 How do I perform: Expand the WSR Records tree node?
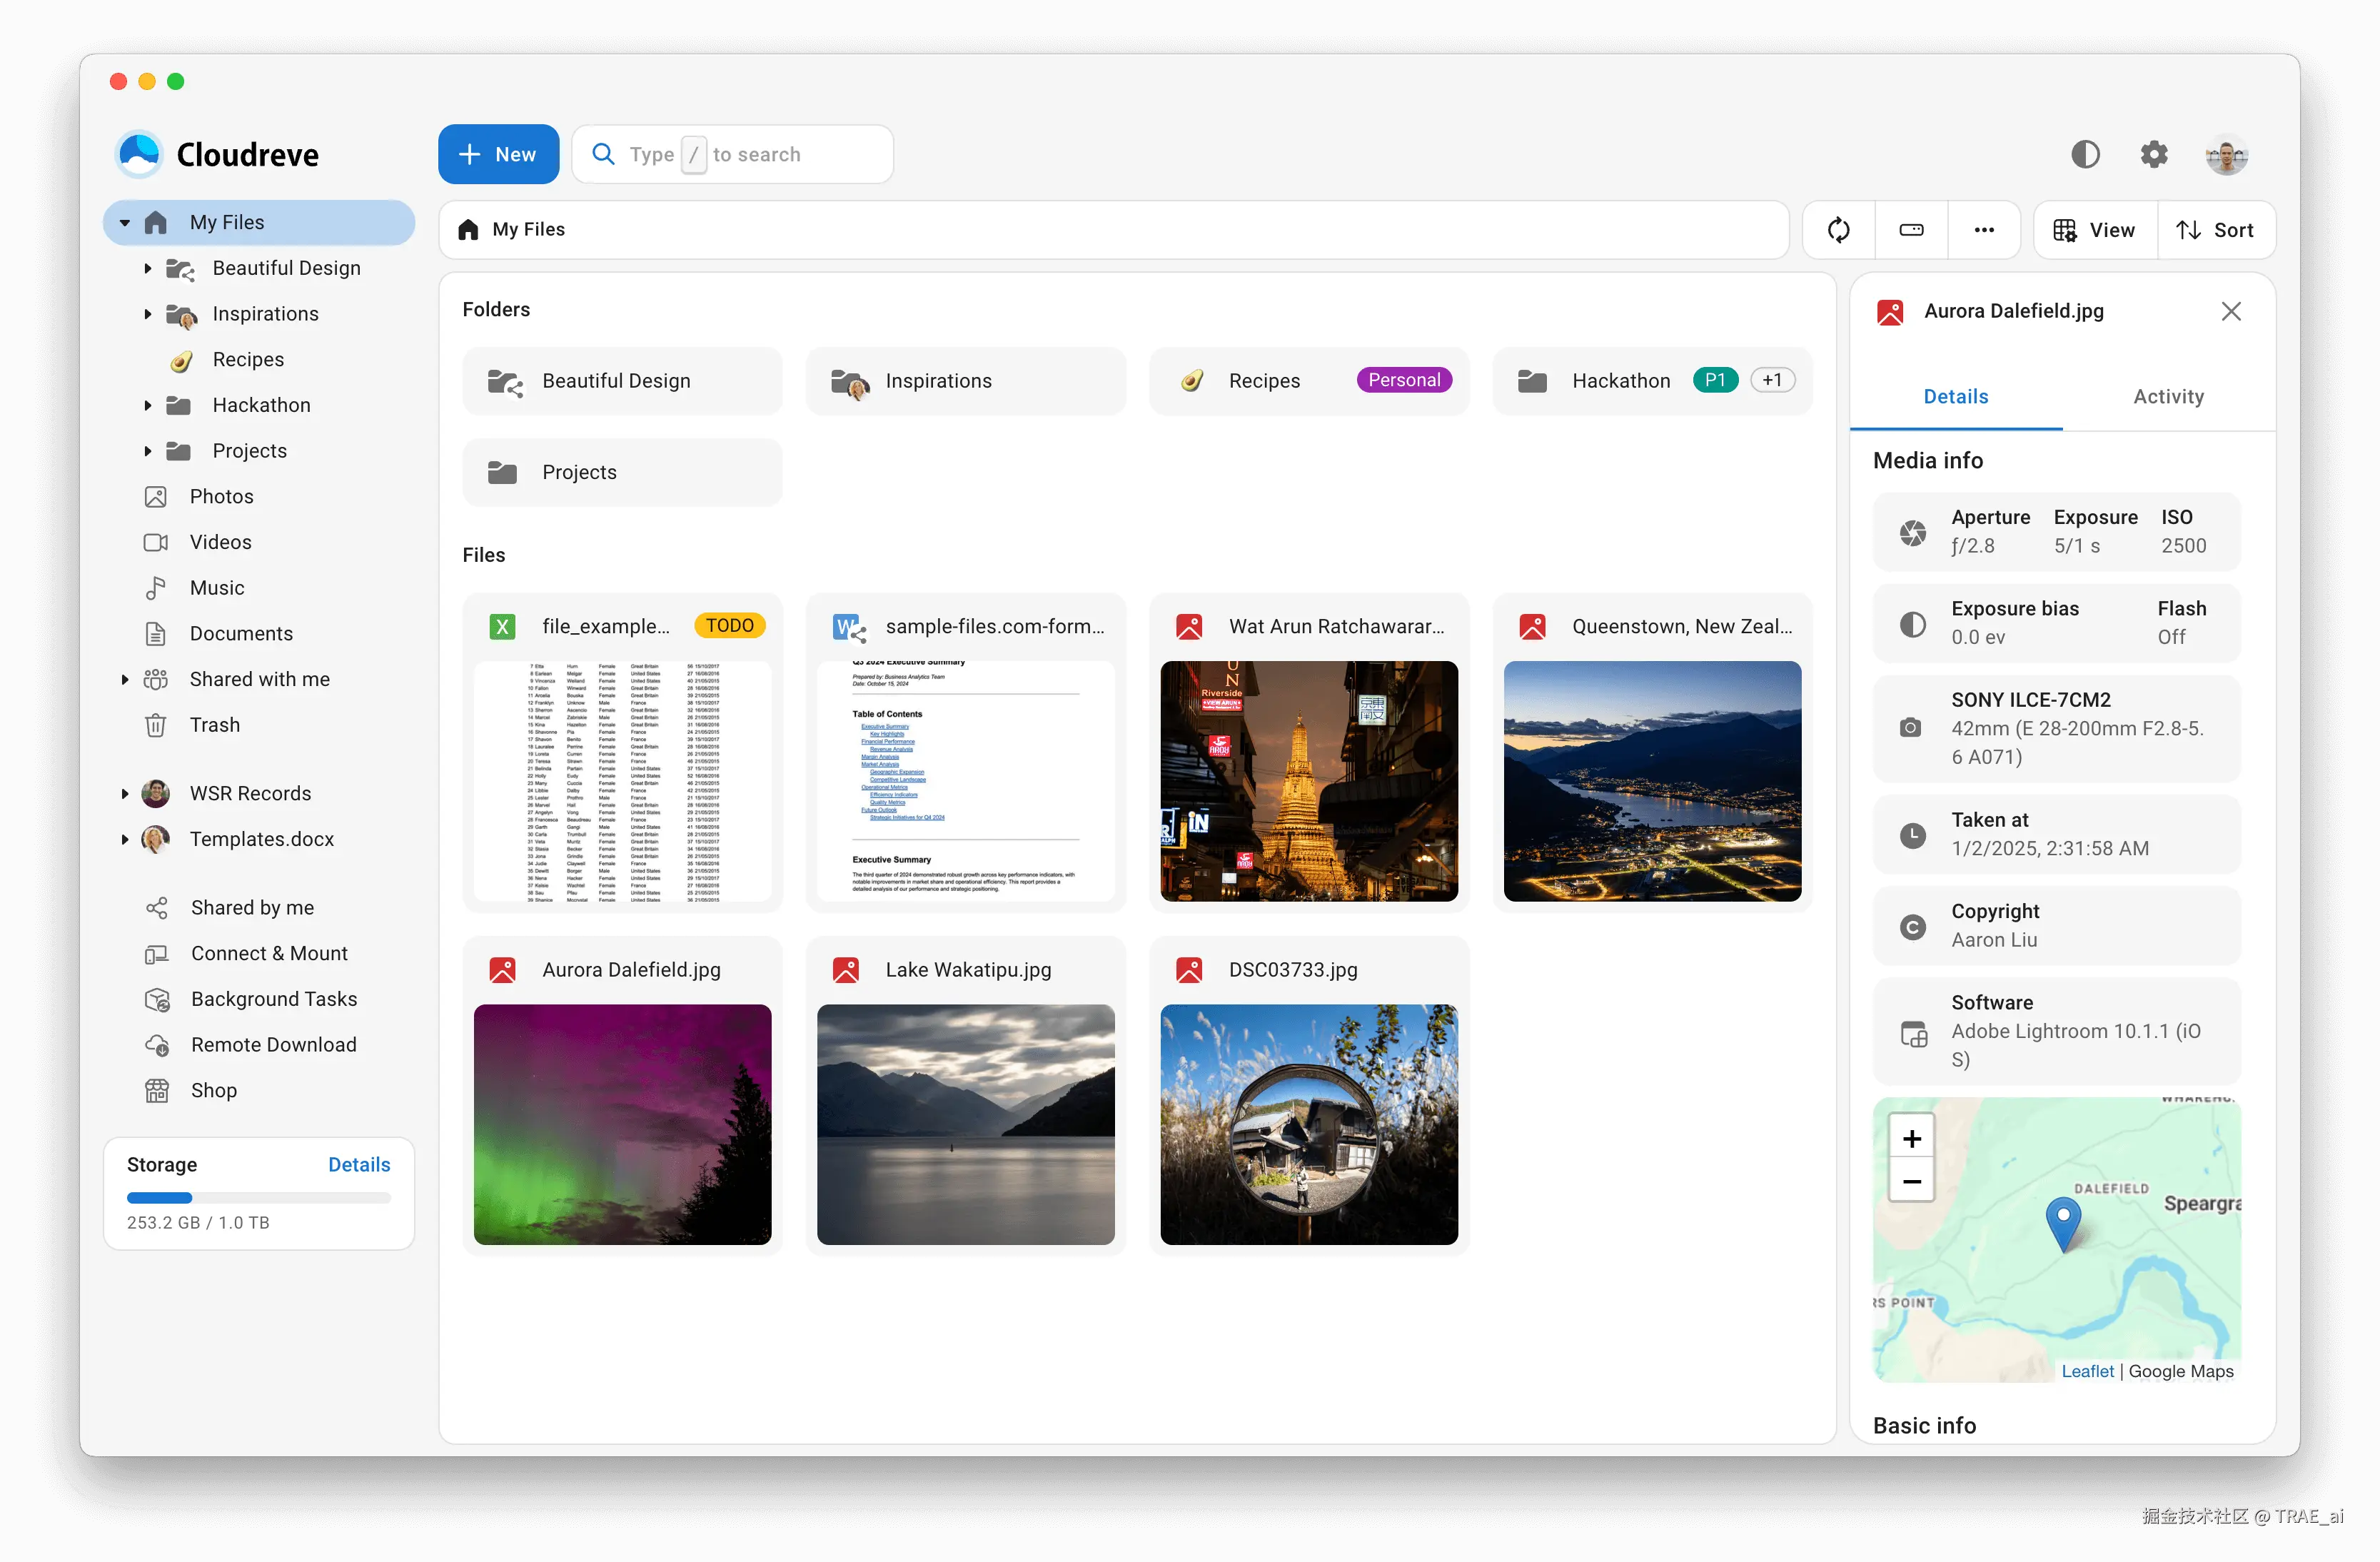[125, 793]
